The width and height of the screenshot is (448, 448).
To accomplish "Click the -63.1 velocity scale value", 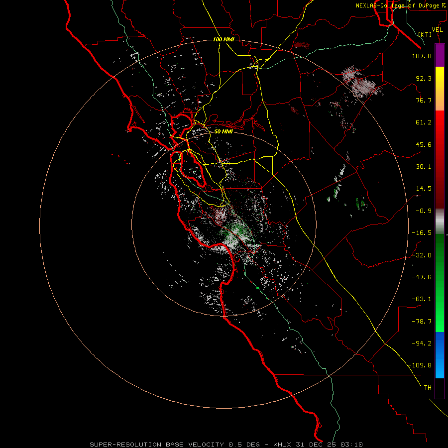I will (x=422, y=299).
